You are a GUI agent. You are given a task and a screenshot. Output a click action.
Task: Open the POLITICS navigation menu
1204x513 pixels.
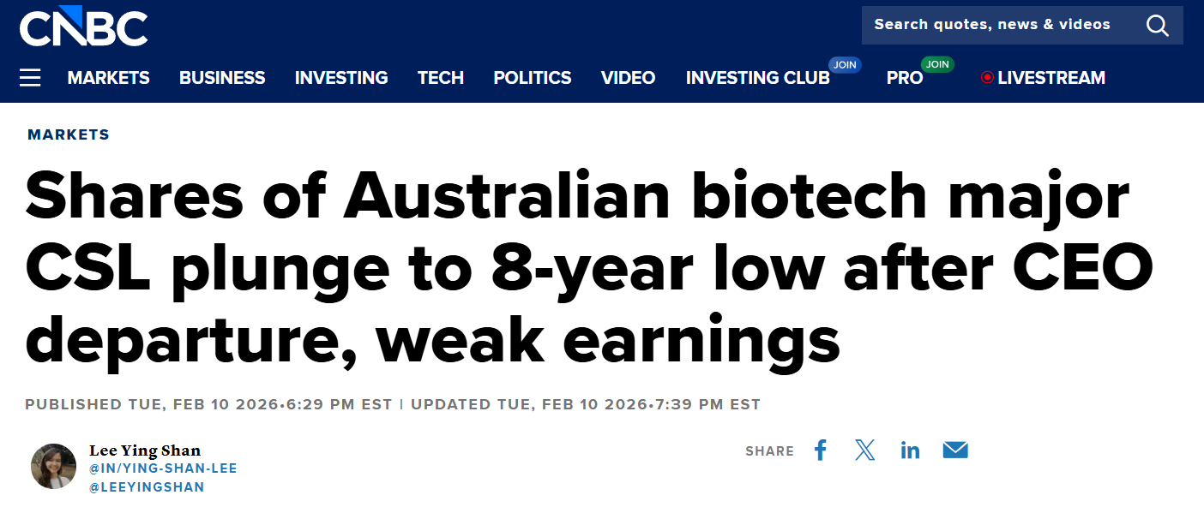[532, 77]
